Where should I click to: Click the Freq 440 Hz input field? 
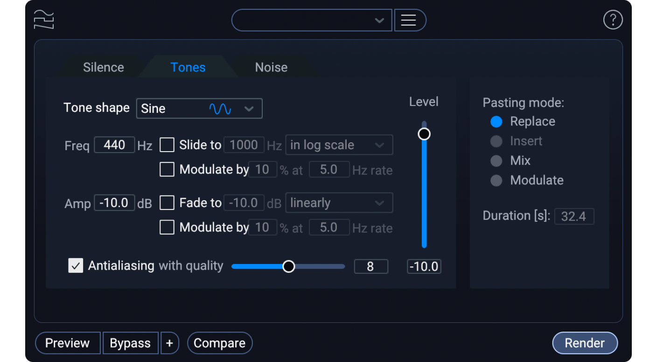pos(114,145)
